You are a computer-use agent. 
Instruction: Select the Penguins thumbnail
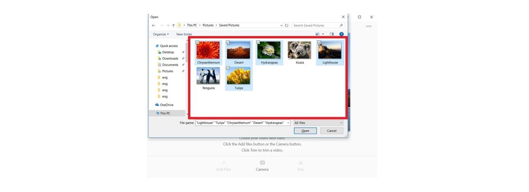click(208, 76)
